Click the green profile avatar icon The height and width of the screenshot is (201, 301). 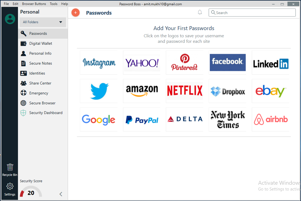(x=10, y=19)
